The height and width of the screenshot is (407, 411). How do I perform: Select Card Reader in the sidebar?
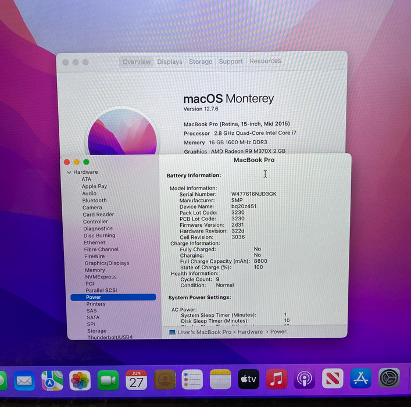(98, 215)
